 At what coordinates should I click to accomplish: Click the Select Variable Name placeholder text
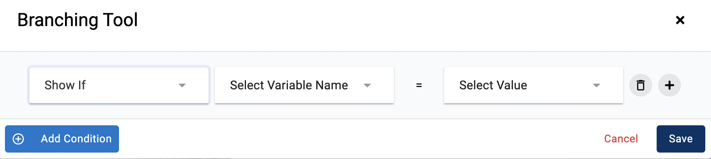[289, 85]
